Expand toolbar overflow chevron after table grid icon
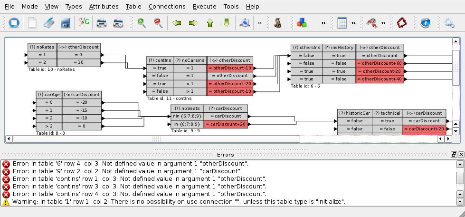Screen dimensions: 465x217 point(353,23)
